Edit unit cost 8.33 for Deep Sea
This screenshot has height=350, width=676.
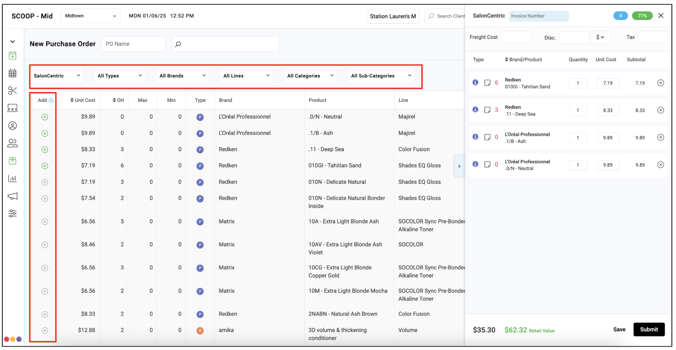pos(608,111)
